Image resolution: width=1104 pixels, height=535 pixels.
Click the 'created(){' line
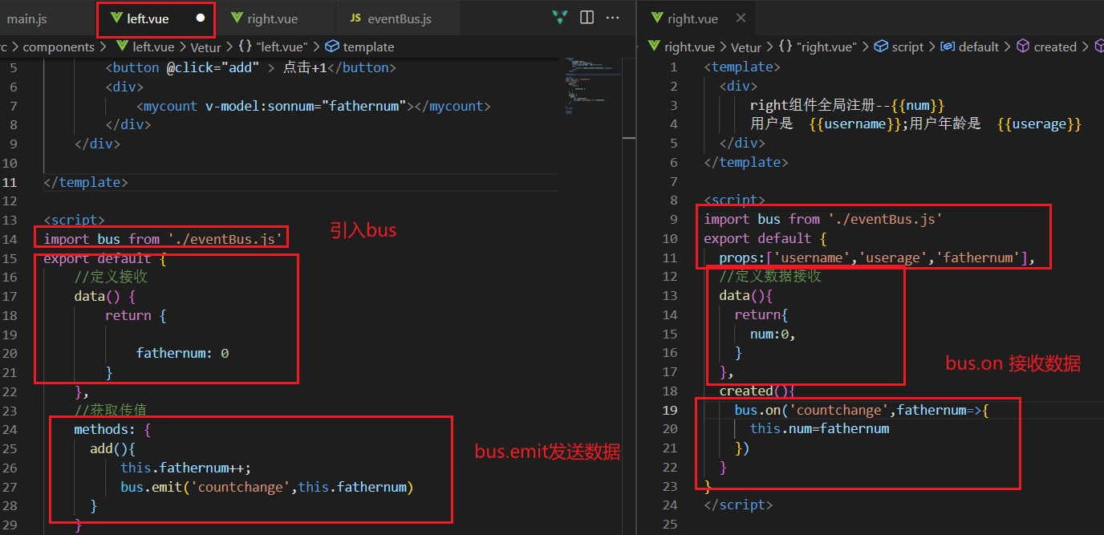(757, 391)
